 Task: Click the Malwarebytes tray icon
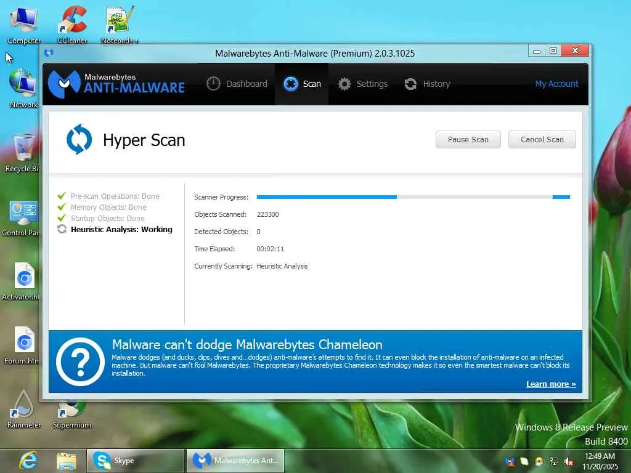coord(510,462)
